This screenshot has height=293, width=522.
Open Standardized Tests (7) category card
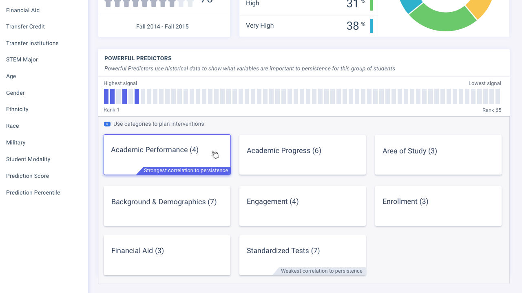[x=303, y=255]
